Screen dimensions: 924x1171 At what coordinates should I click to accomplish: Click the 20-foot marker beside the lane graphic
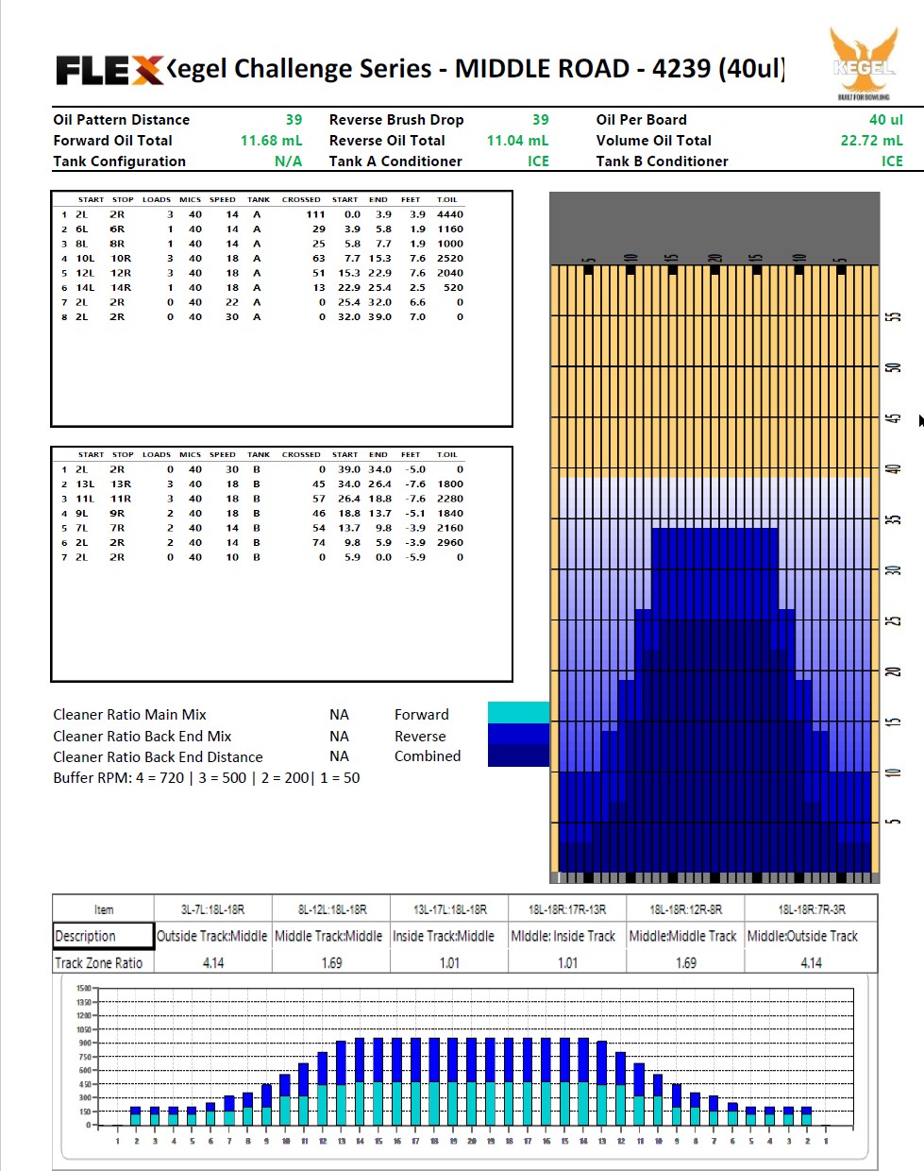tap(895, 671)
